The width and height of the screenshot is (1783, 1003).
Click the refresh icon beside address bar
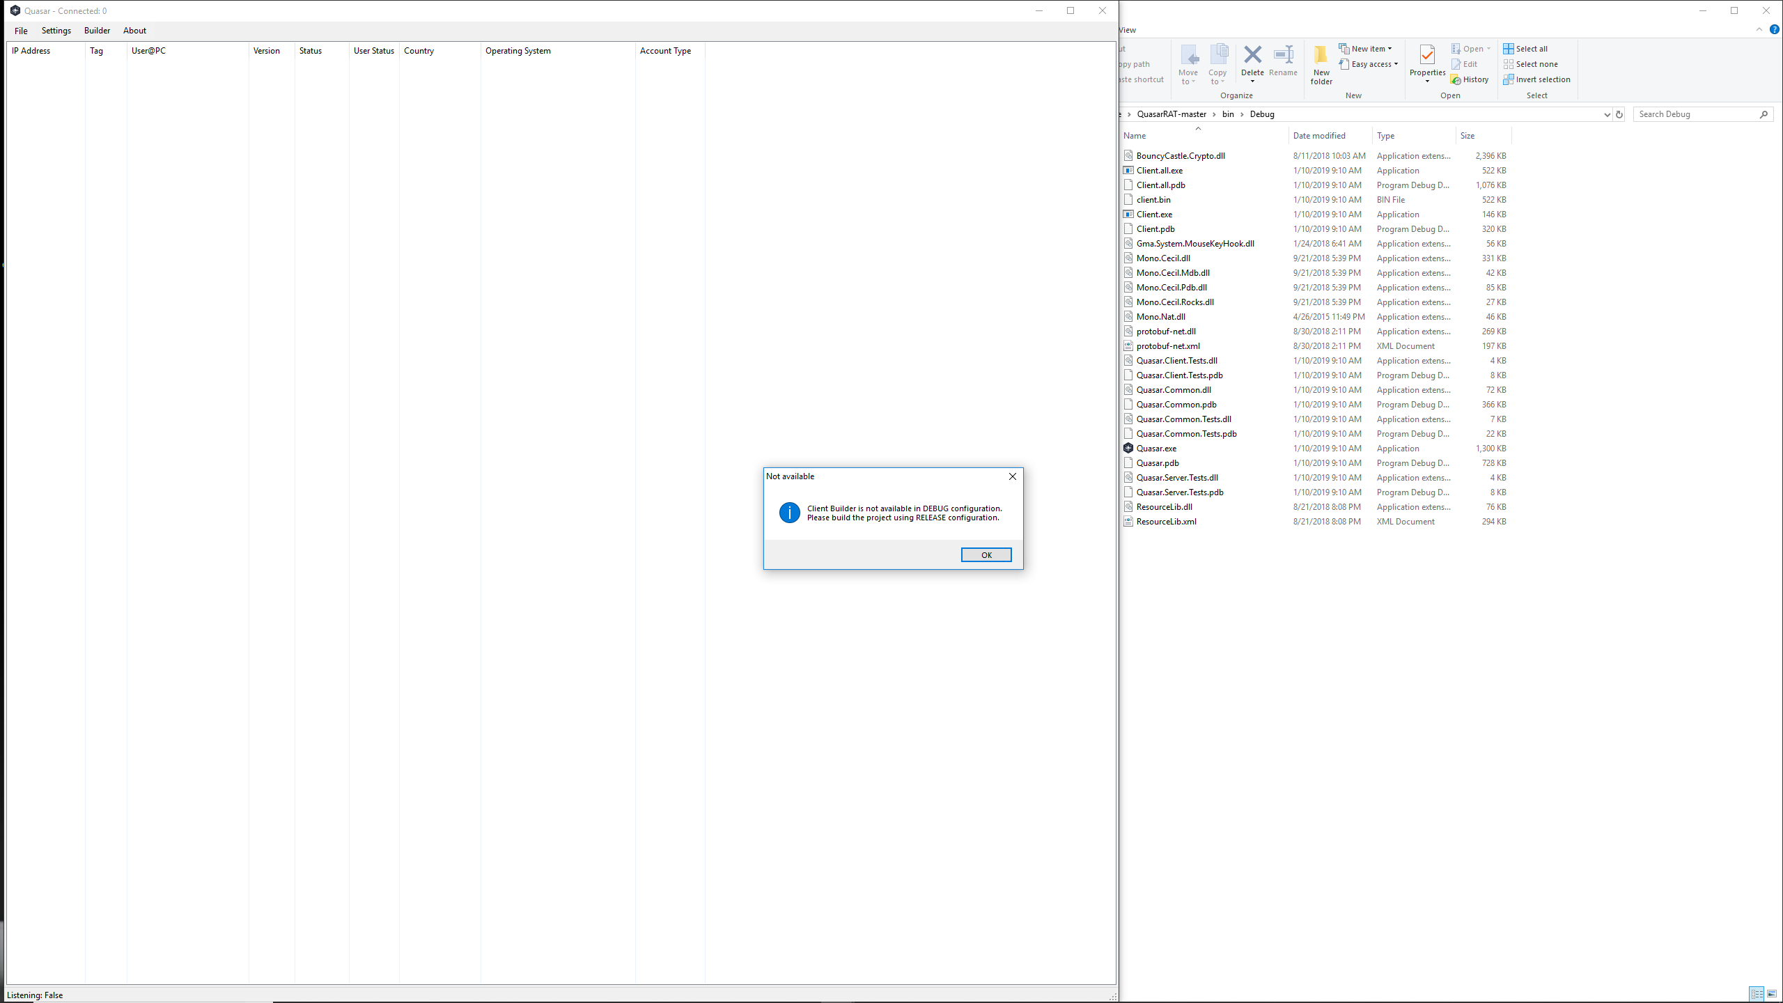click(x=1619, y=114)
